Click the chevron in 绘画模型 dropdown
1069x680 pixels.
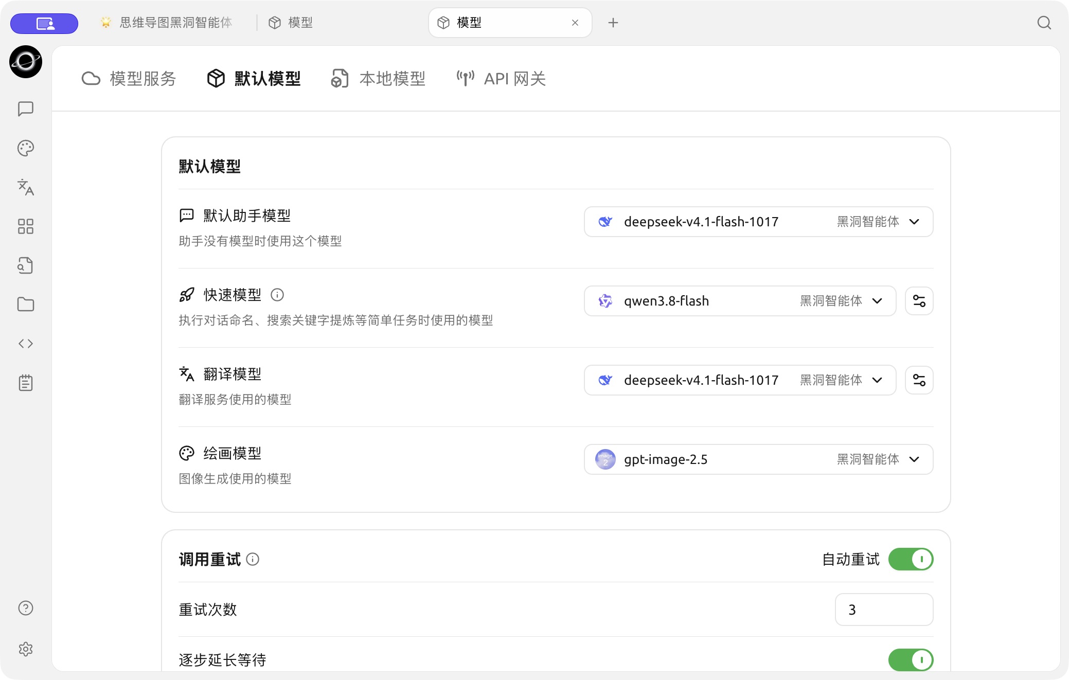tap(914, 459)
